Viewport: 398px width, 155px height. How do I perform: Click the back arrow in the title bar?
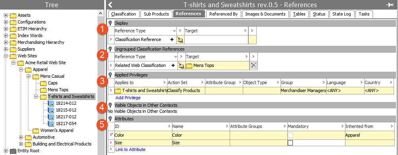tap(110, 5)
